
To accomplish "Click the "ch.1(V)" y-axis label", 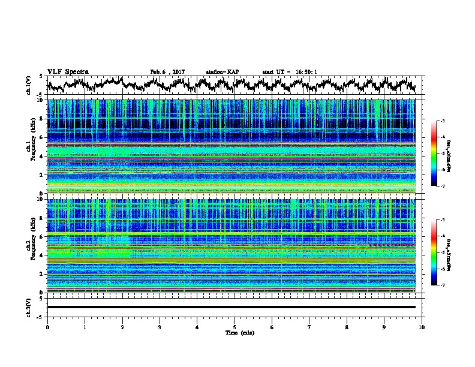I will (29, 85).
